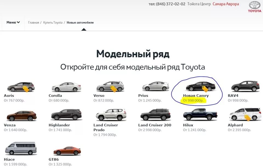
Task: Go to Главная breadcrumb
Action: pyautogui.click(x=33, y=22)
